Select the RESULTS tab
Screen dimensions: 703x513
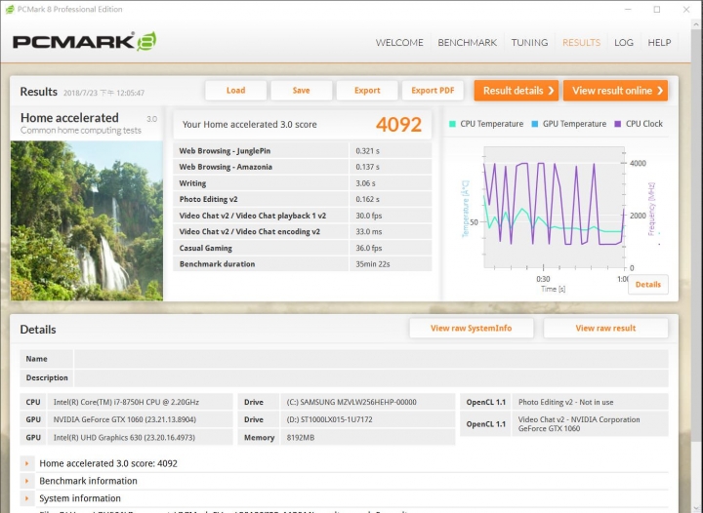coord(581,43)
